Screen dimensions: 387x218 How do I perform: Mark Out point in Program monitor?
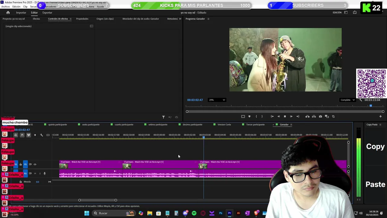pos(262,116)
